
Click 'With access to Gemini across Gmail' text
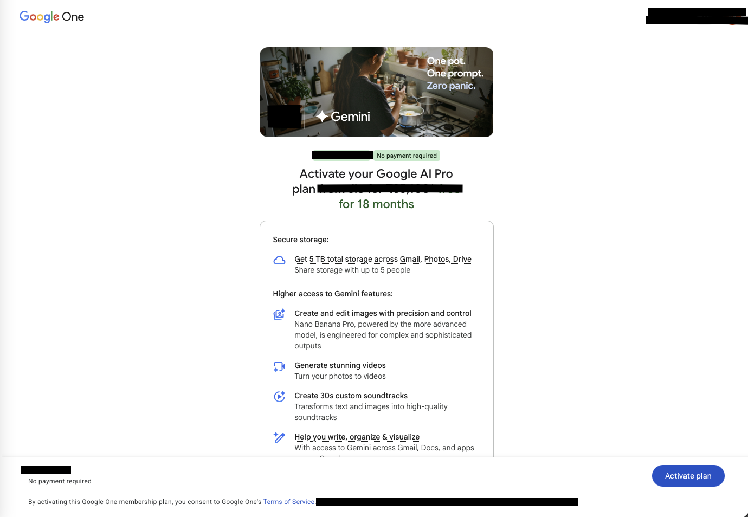384,448
